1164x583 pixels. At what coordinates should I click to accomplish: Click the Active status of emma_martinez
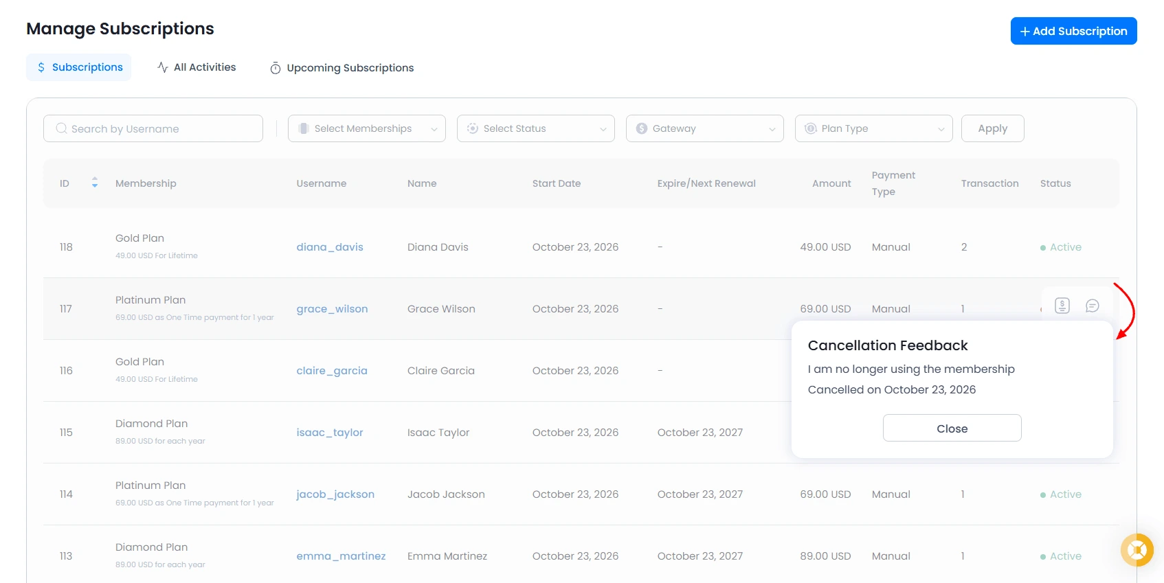click(1061, 556)
